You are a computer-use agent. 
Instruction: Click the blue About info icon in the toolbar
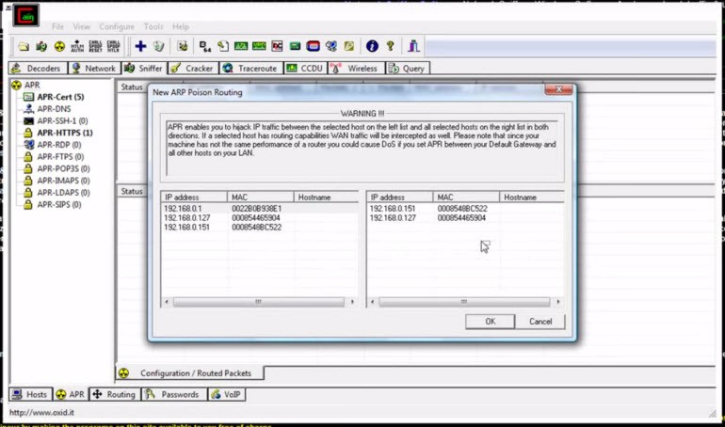tap(372, 46)
